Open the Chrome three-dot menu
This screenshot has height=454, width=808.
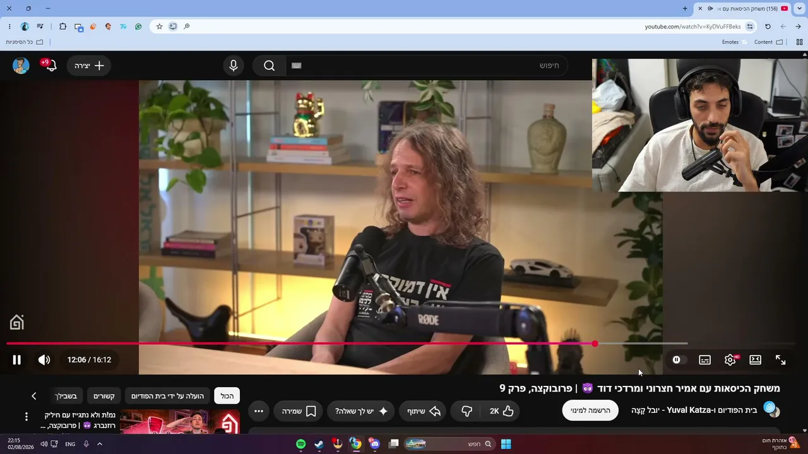click(9, 26)
